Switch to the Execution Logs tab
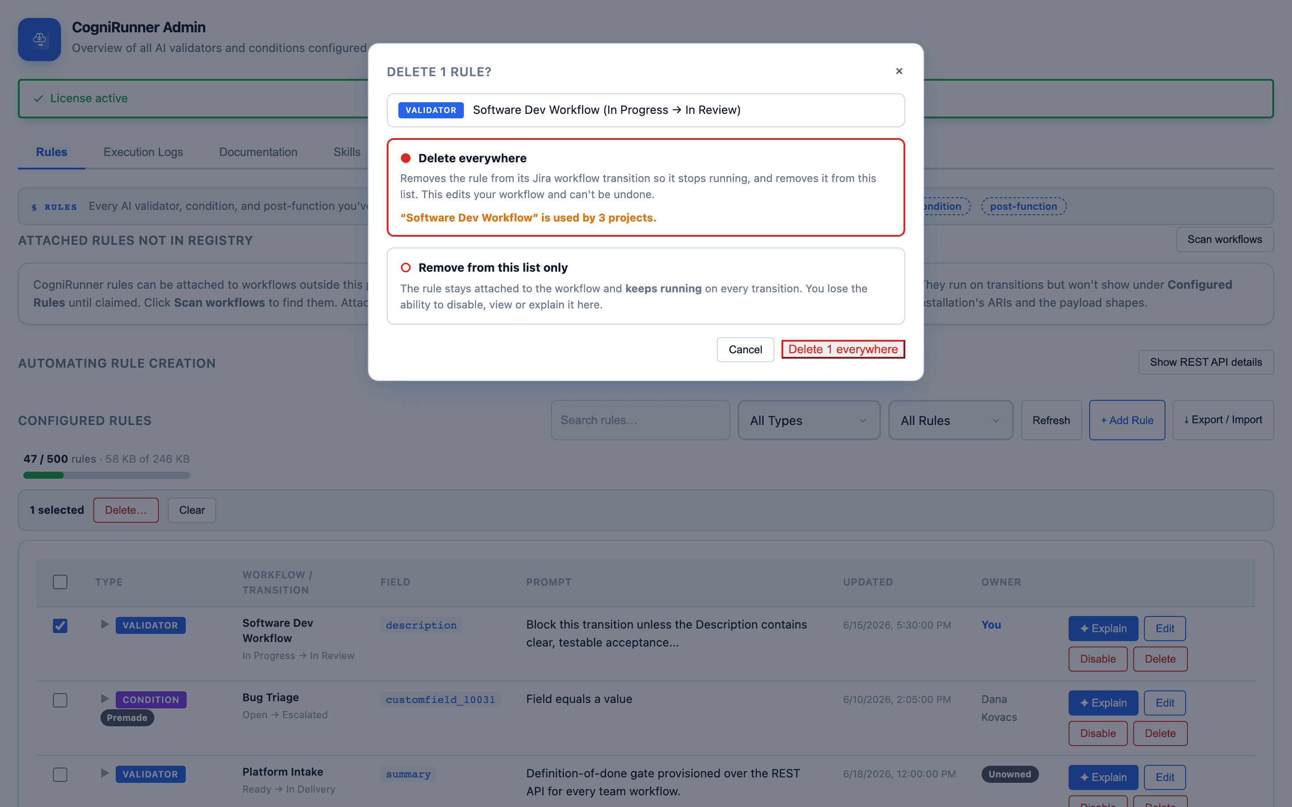This screenshot has width=1292, height=807. (x=143, y=152)
